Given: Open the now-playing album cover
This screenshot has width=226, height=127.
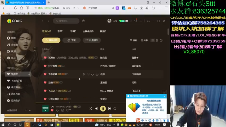Looking at the screenshot, I should (x=45, y=109).
